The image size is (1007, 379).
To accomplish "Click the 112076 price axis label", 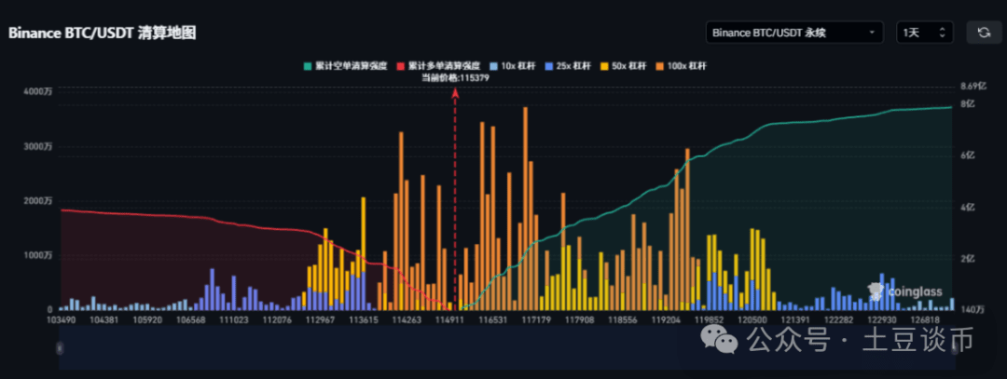I will pos(278,319).
